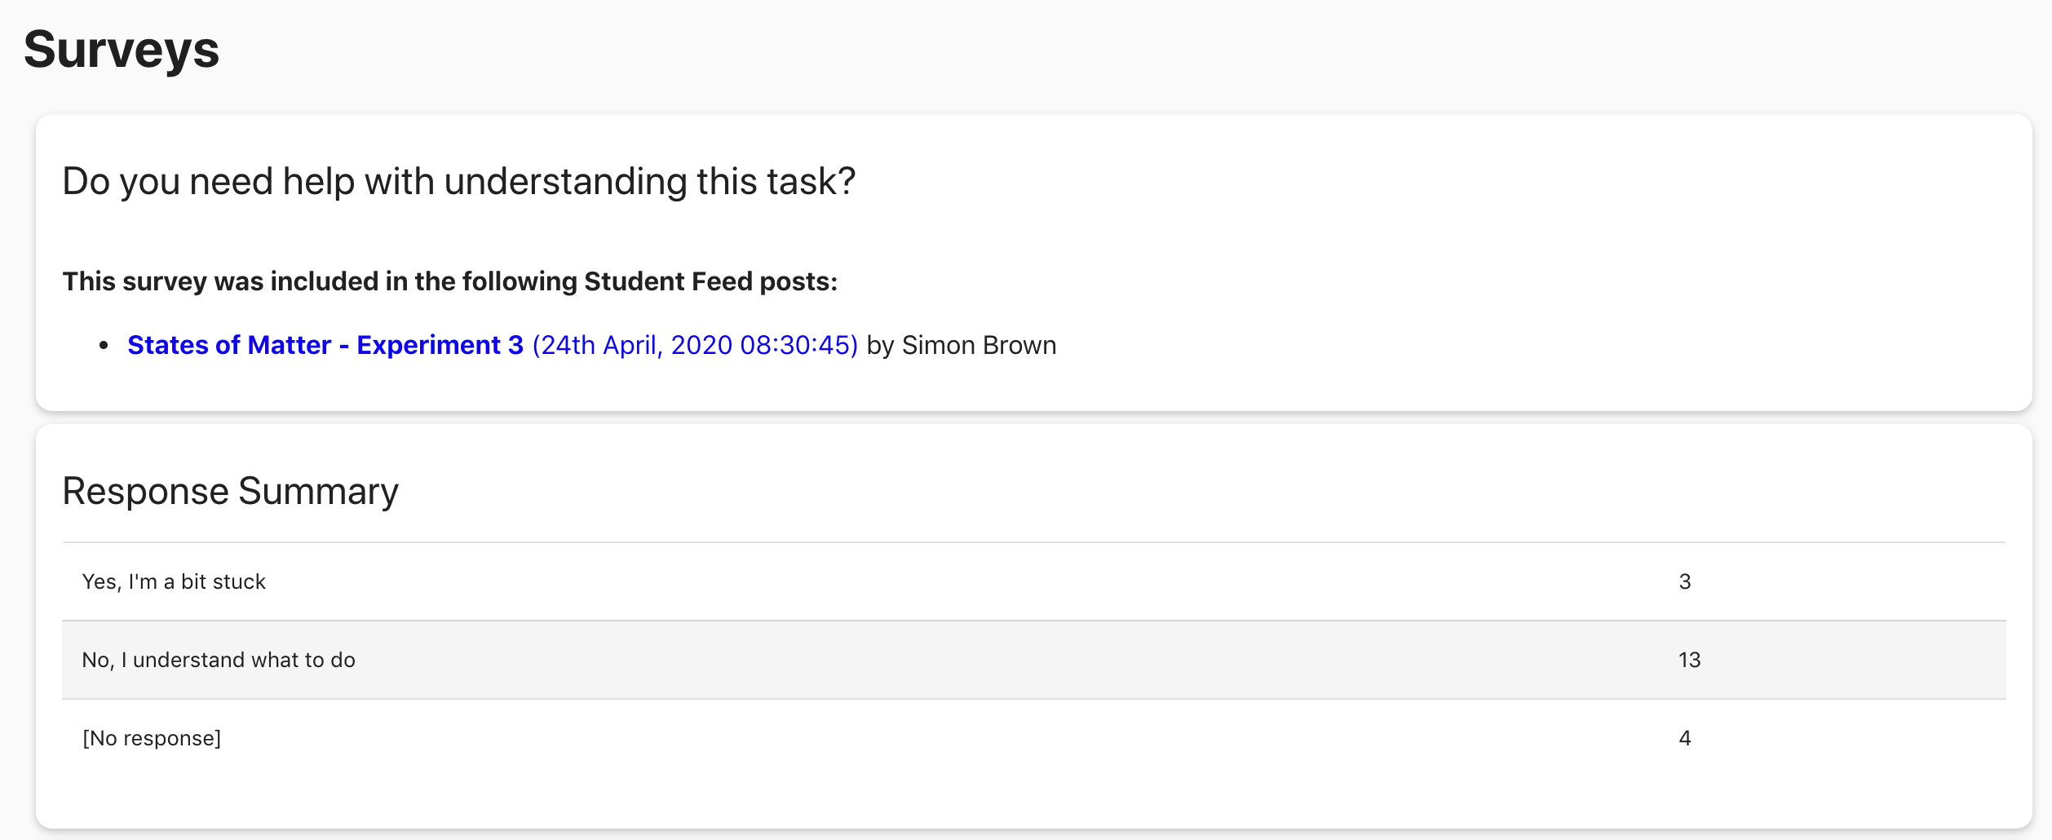Click the Surveys page heading
The image size is (2052, 840).
click(x=122, y=50)
